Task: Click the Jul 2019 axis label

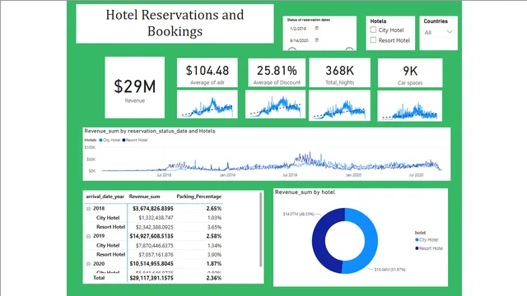Action: coord(290,175)
